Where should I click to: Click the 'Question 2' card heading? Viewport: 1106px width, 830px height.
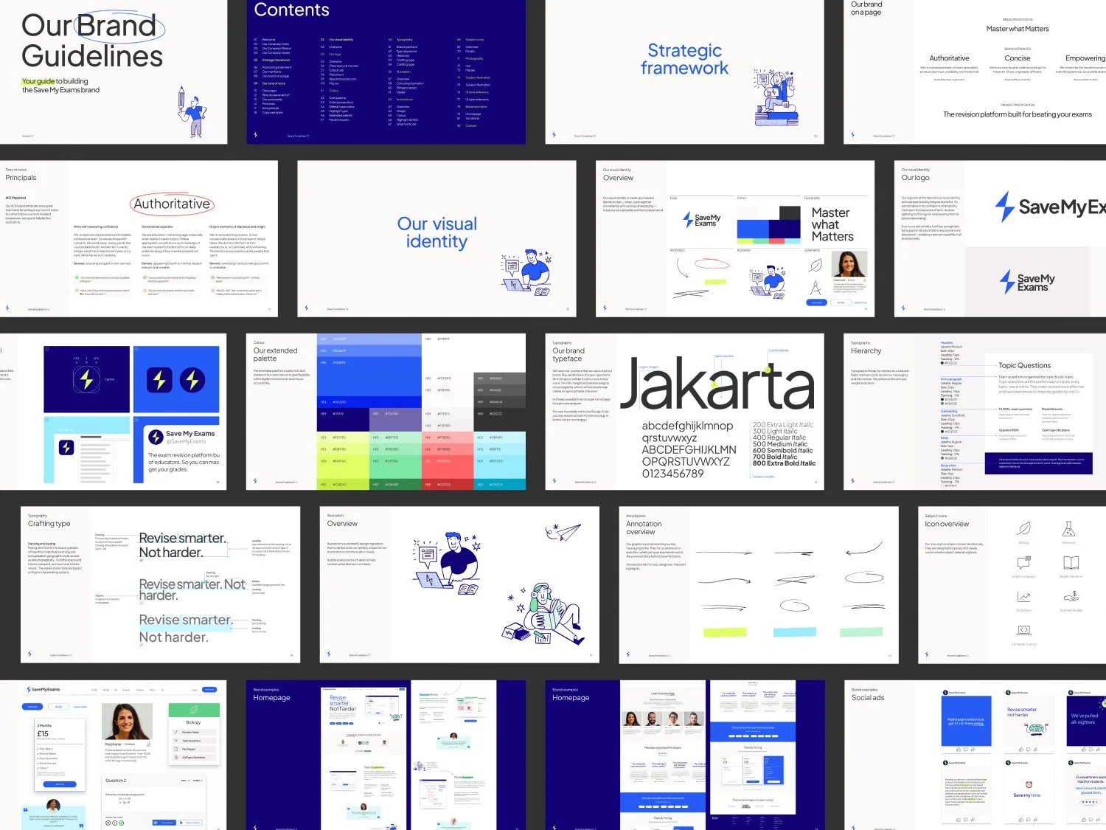[116, 780]
